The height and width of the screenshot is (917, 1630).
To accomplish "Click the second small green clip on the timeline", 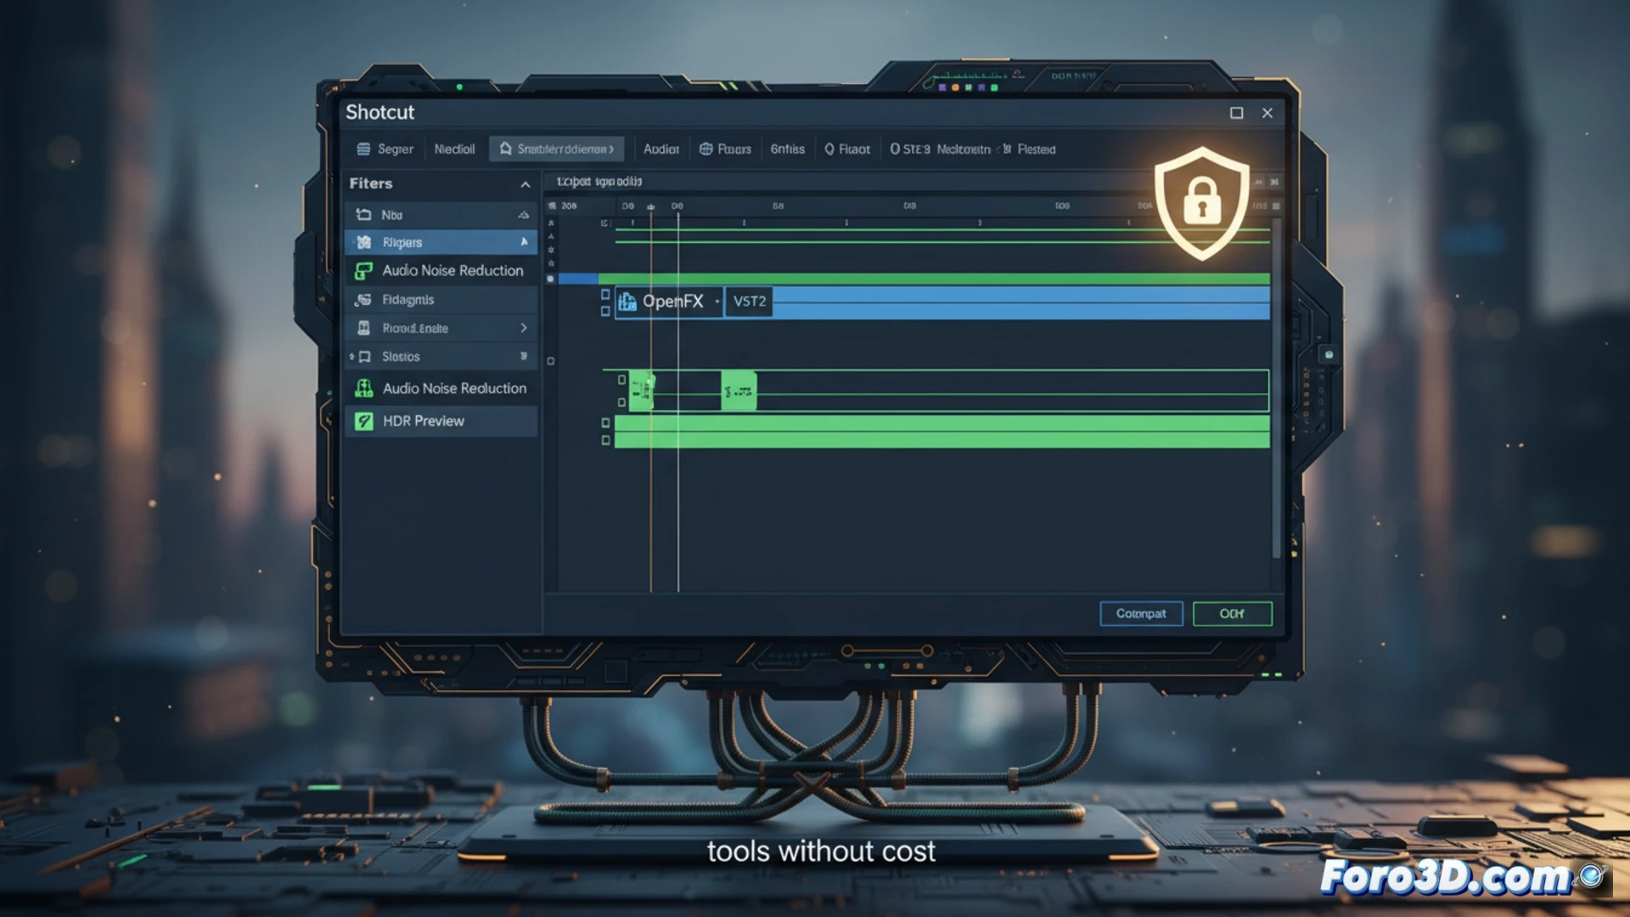I will [739, 391].
